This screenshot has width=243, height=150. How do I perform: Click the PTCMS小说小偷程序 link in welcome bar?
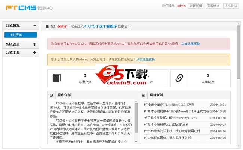click(x=100, y=26)
